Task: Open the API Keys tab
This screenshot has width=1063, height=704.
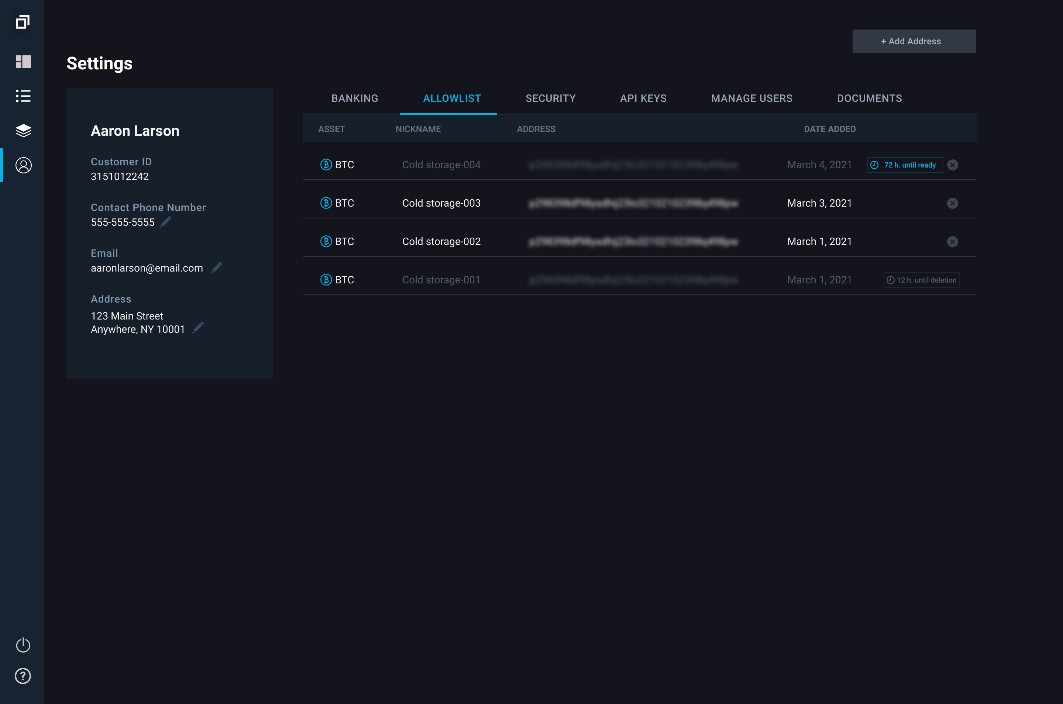Action: pyautogui.click(x=643, y=98)
